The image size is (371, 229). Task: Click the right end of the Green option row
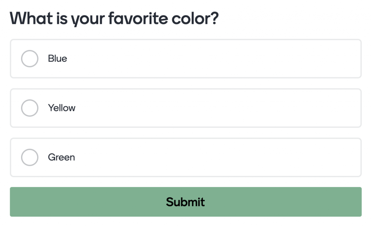coord(351,157)
